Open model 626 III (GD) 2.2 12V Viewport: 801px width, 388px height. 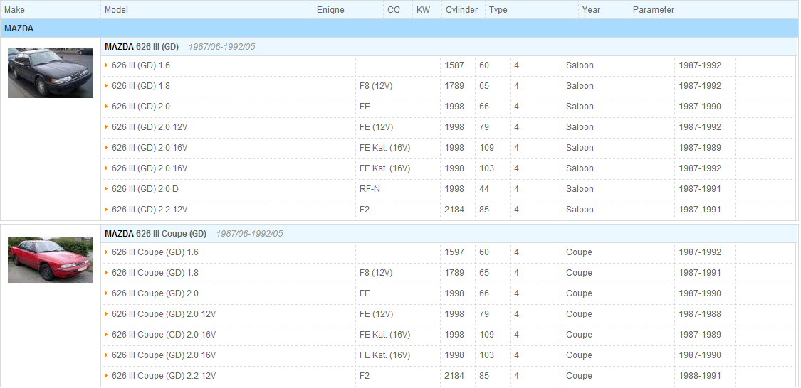(150, 209)
